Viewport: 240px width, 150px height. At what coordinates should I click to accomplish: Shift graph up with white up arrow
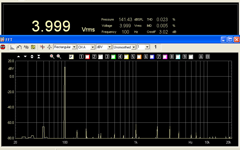(19, 57)
